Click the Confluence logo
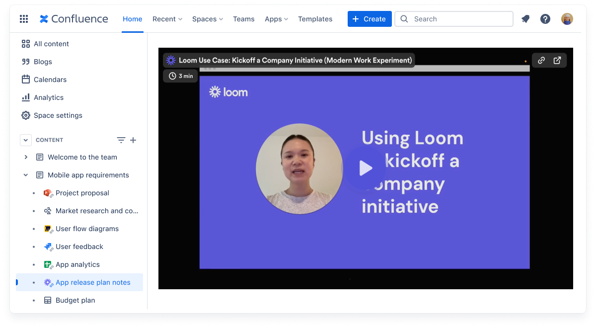 [x=74, y=19]
